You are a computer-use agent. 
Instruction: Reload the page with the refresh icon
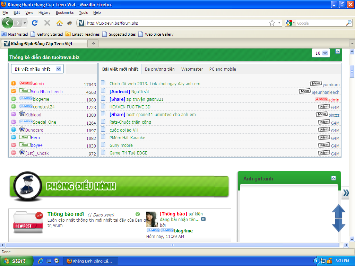coord(35,23)
